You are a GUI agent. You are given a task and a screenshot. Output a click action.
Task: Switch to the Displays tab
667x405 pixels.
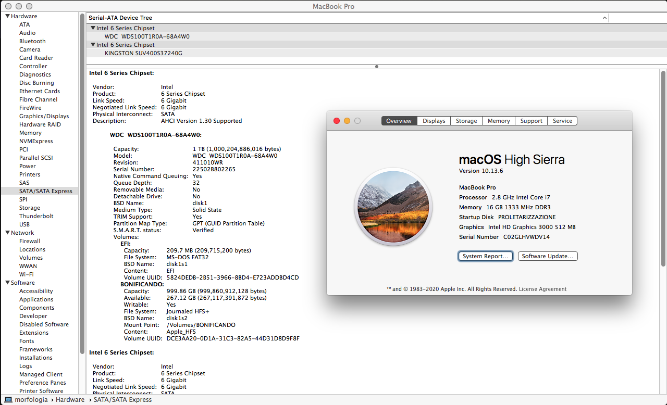[434, 121]
